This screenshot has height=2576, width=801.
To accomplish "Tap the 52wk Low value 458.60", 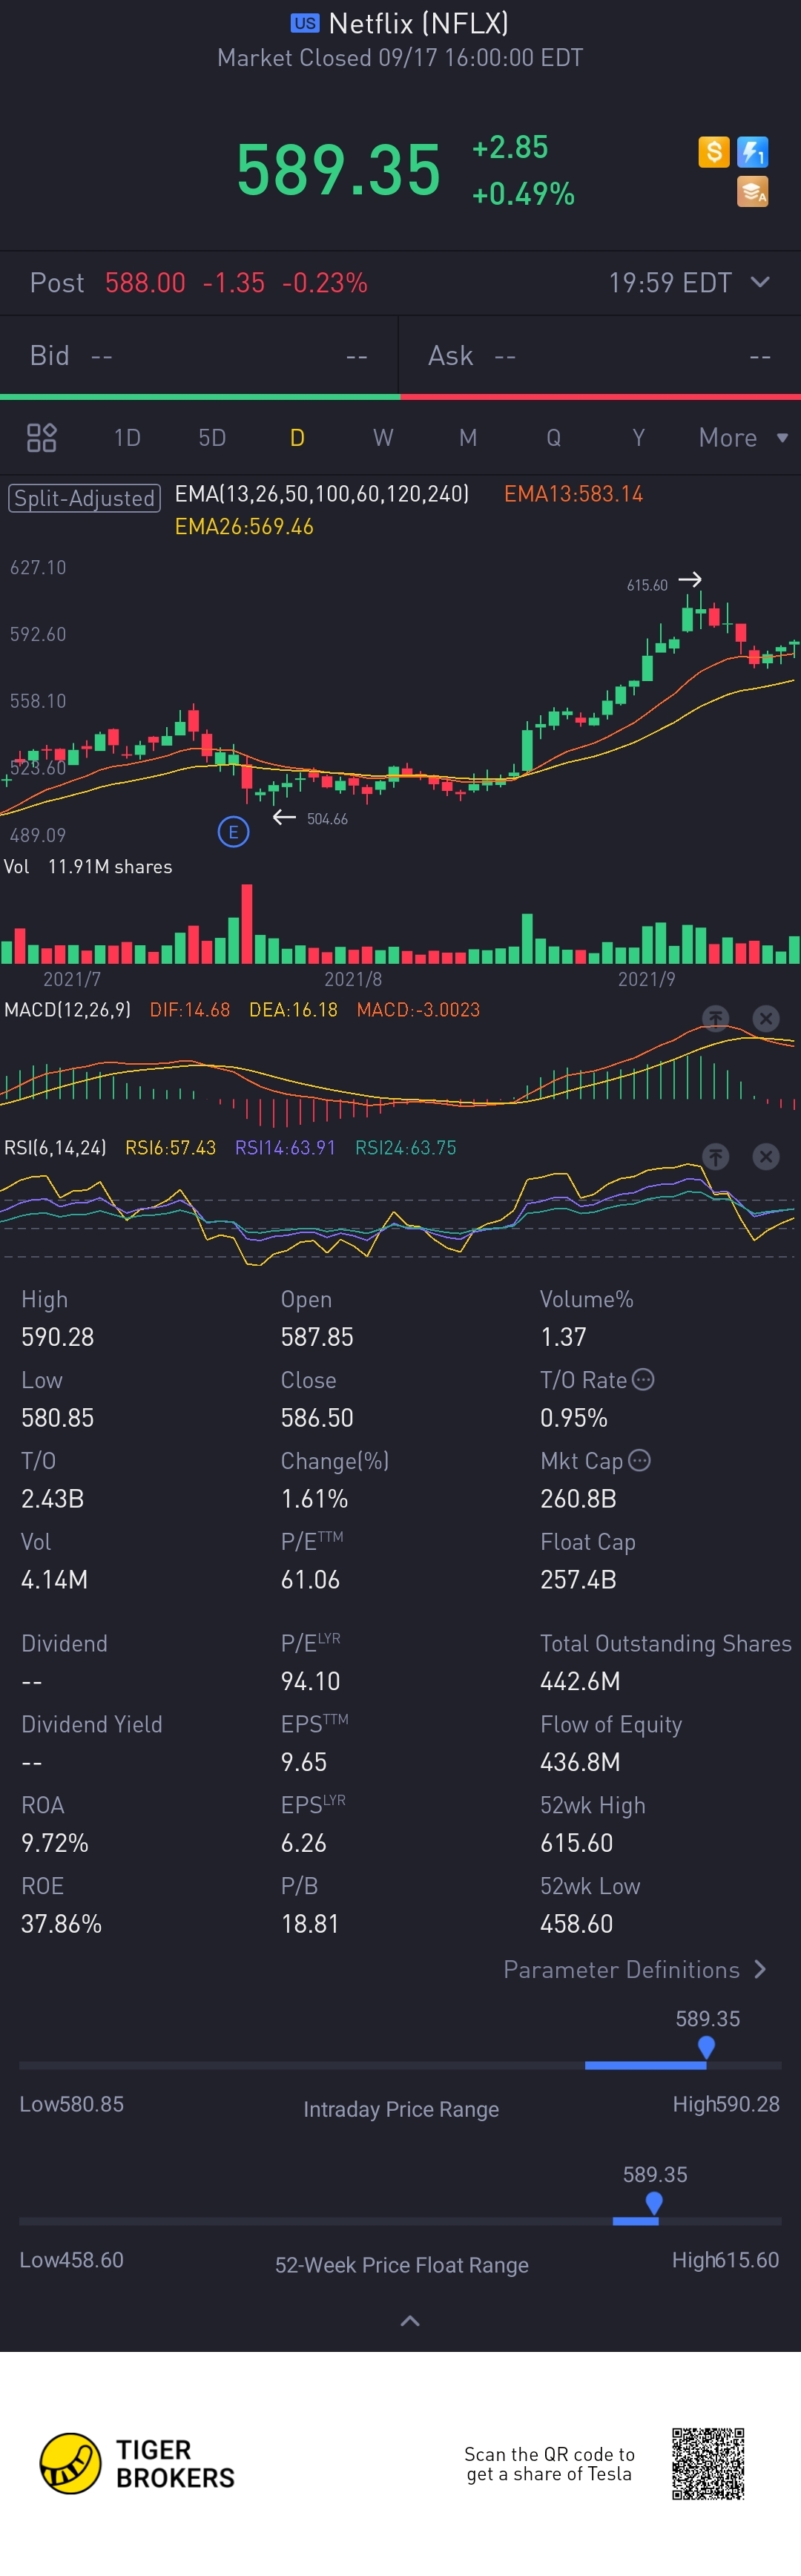I will [577, 1924].
